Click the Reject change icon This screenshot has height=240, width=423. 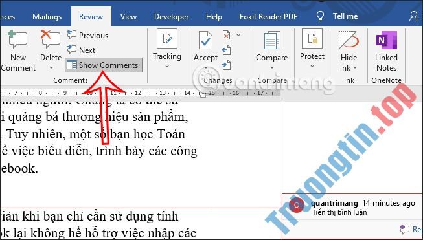[226, 35]
